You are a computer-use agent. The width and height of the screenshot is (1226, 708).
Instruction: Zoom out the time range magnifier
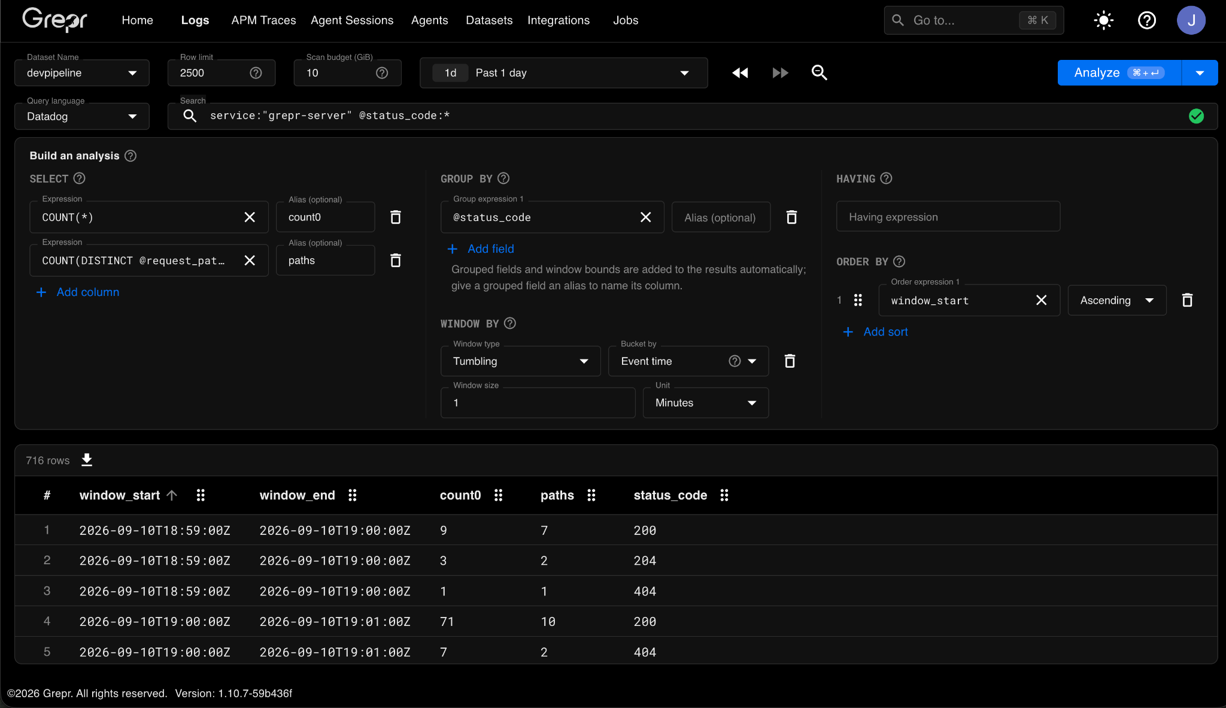tap(819, 72)
